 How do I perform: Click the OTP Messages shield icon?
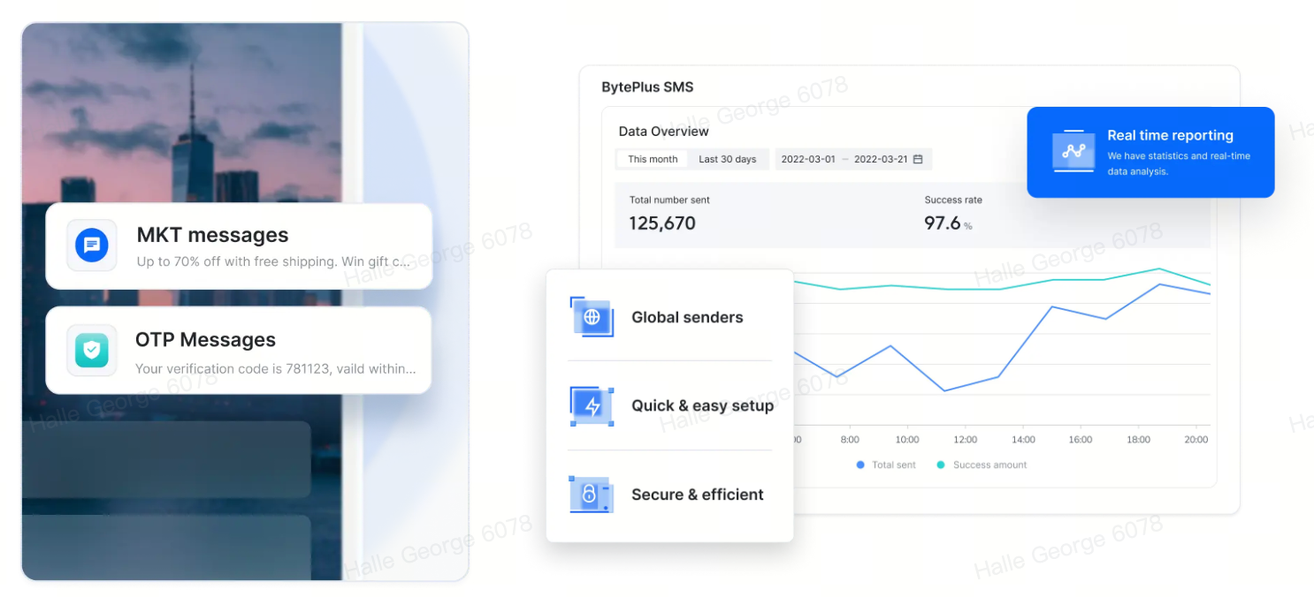[x=92, y=351]
